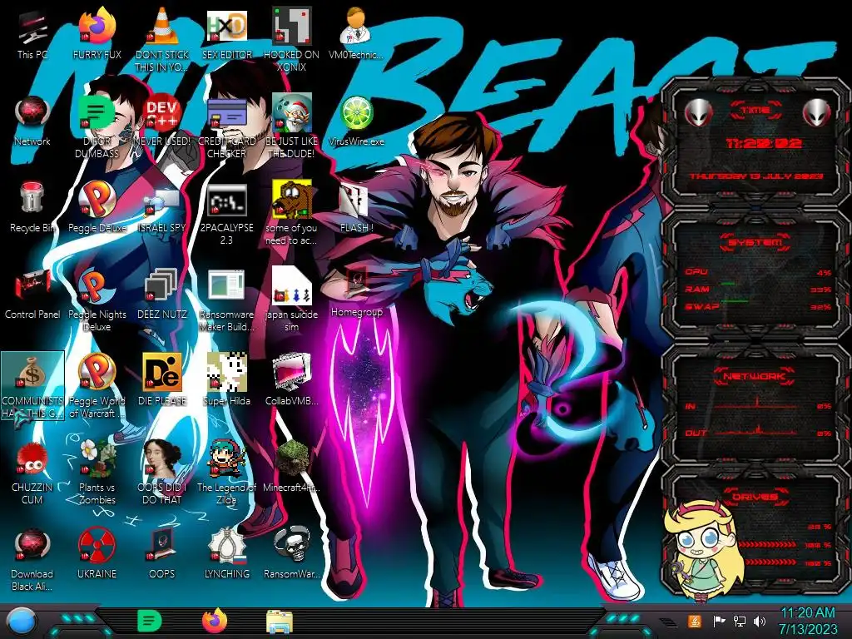Select the Santa BE JUST LIKE THE DUDE icon
852x639 pixels.
pos(291,127)
